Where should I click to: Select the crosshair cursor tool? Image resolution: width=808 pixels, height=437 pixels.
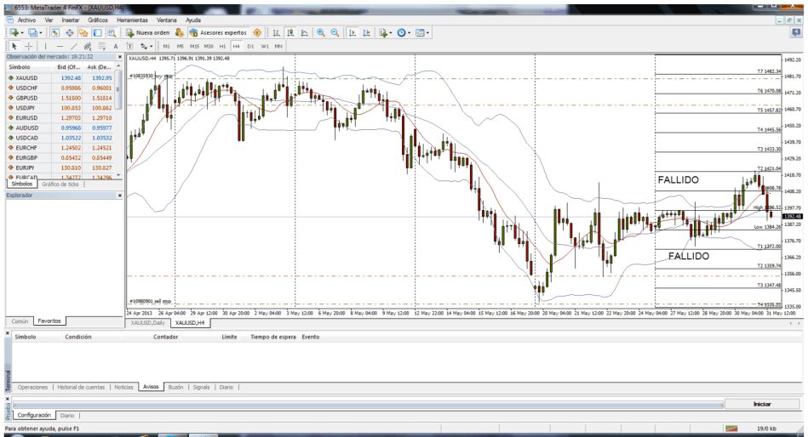[28, 46]
